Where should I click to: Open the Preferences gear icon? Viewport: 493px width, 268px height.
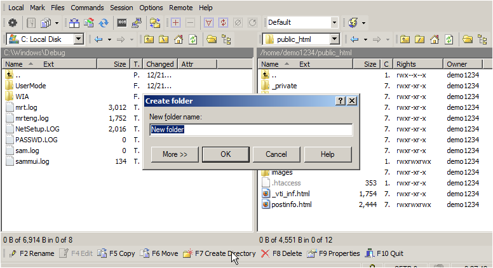[x=13, y=23]
